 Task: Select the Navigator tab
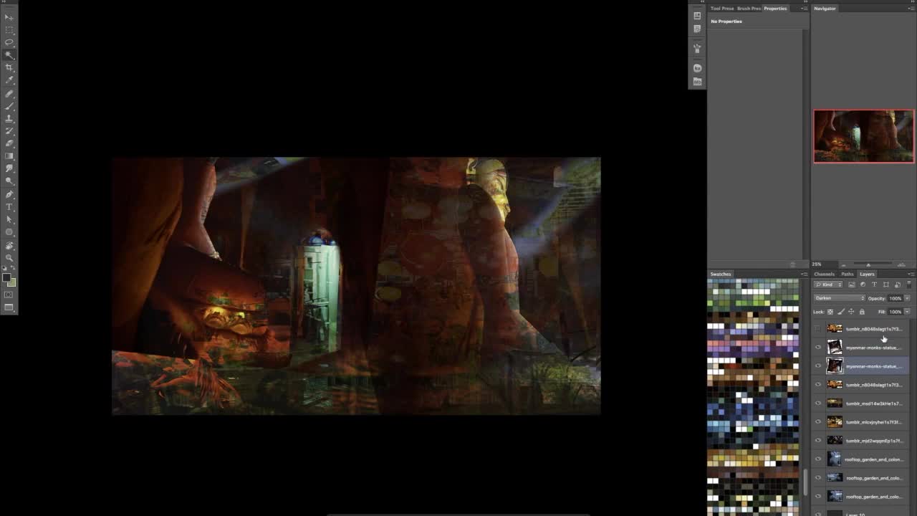[x=825, y=9]
